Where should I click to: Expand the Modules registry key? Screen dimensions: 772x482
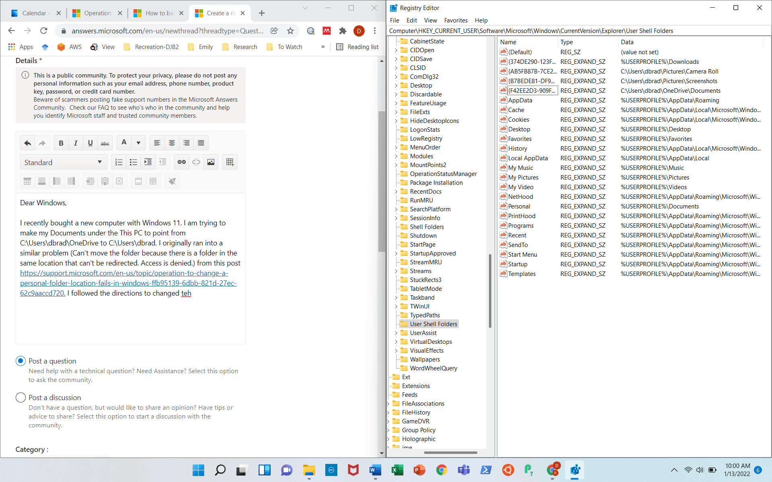(x=396, y=156)
